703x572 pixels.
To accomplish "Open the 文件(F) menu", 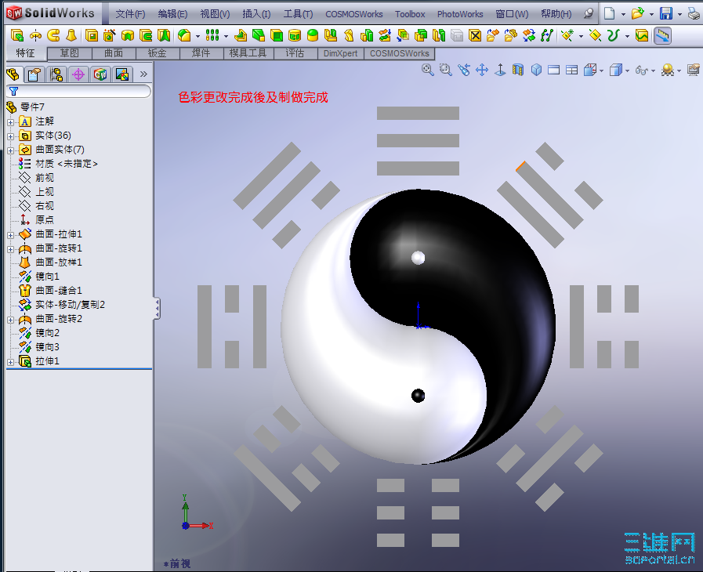I will point(130,14).
